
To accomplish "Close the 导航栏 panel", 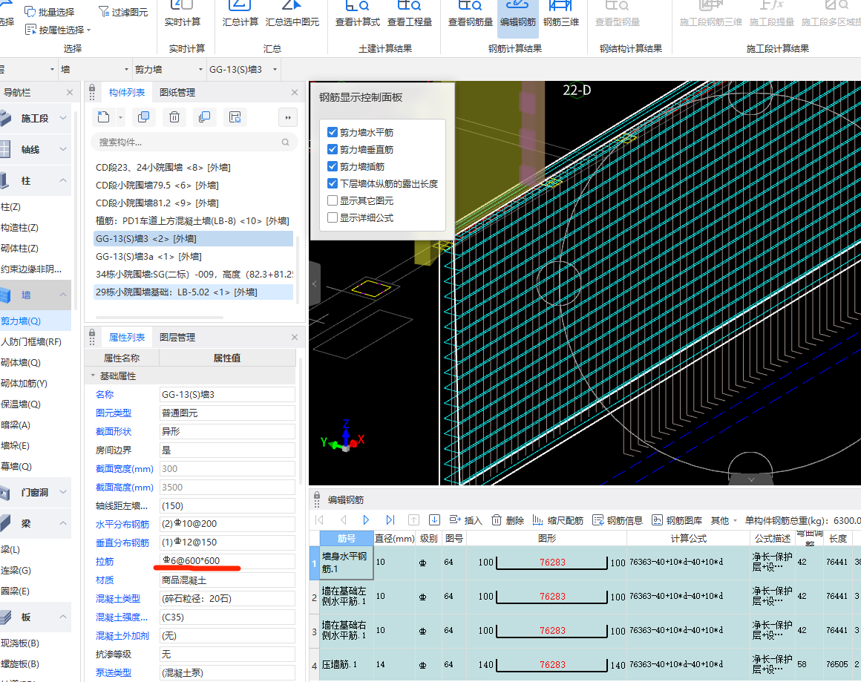I will point(69,92).
